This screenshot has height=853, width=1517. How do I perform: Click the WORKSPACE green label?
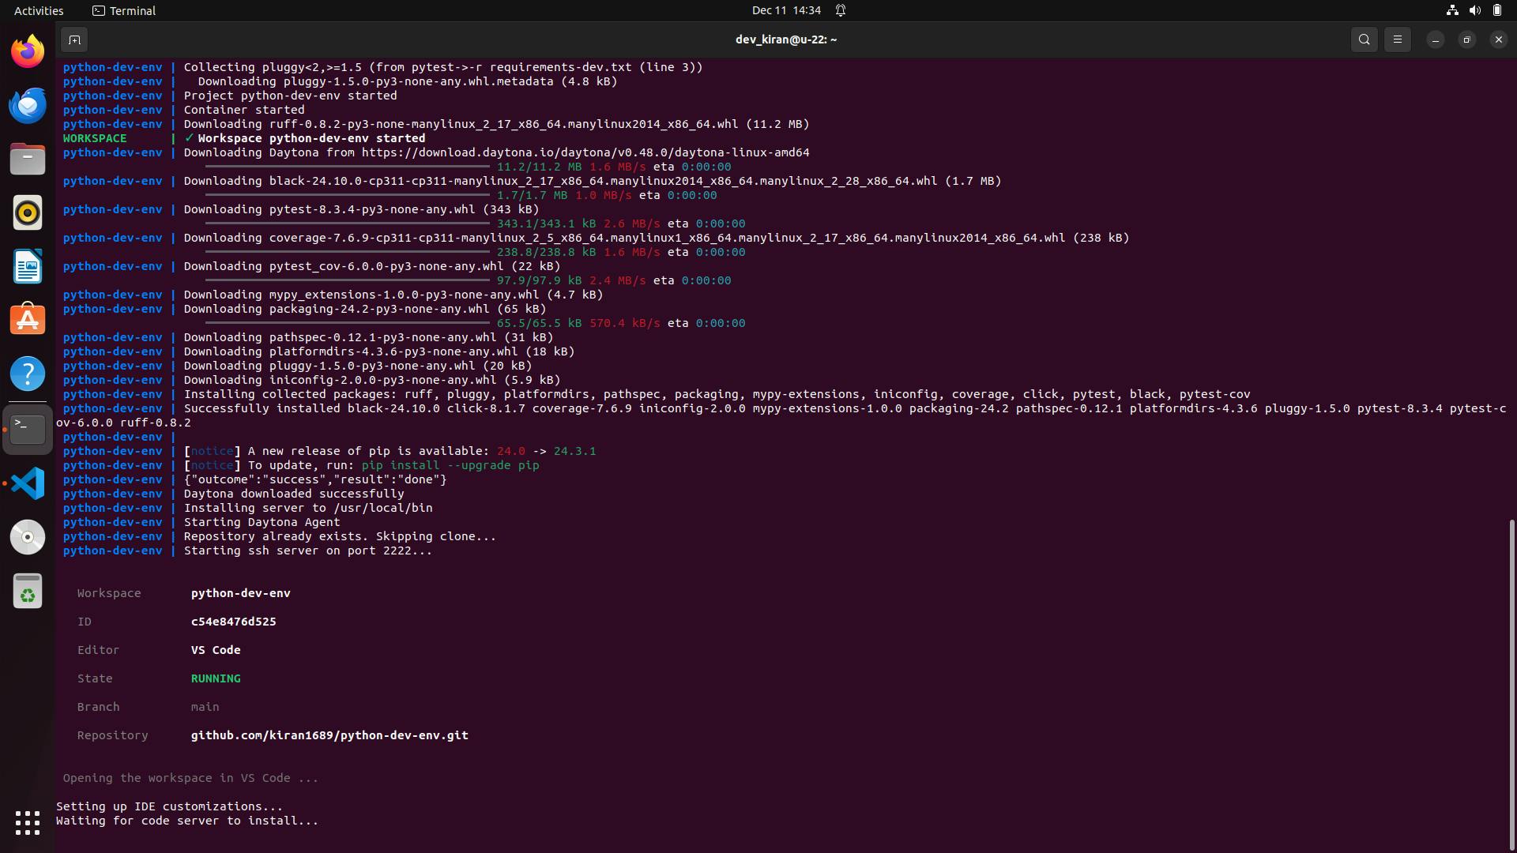pos(95,138)
